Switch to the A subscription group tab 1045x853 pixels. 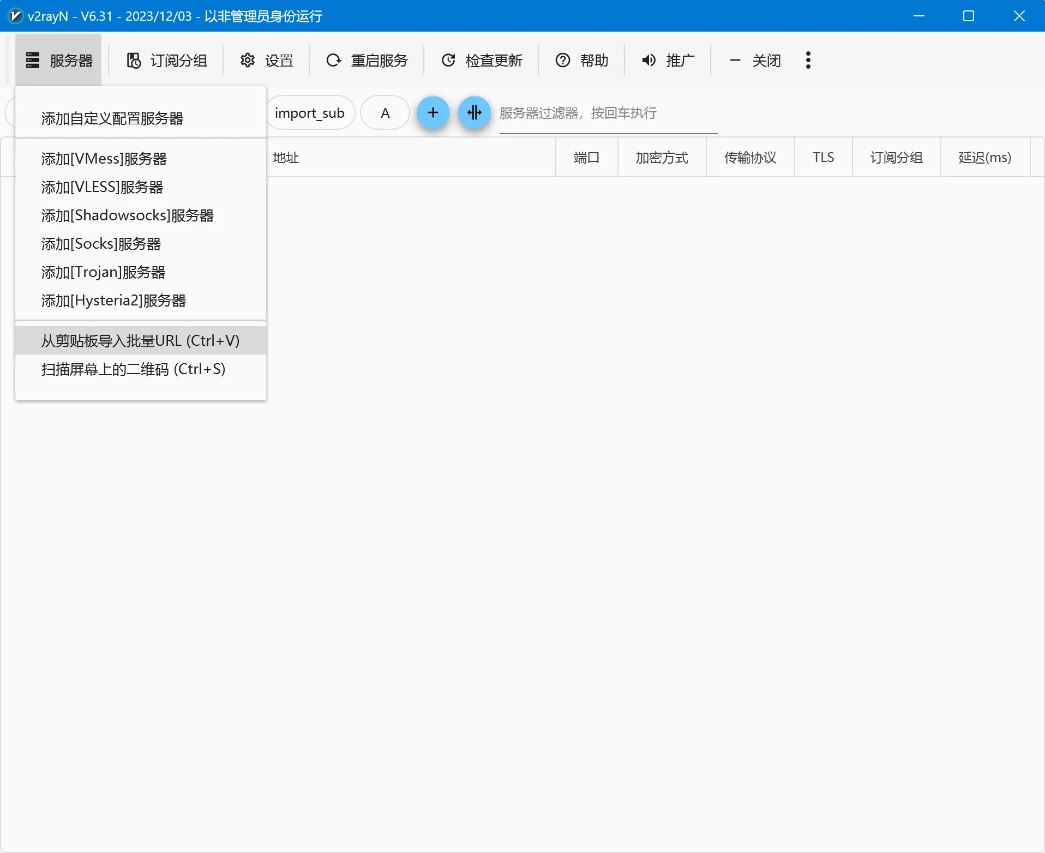[385, 113]
